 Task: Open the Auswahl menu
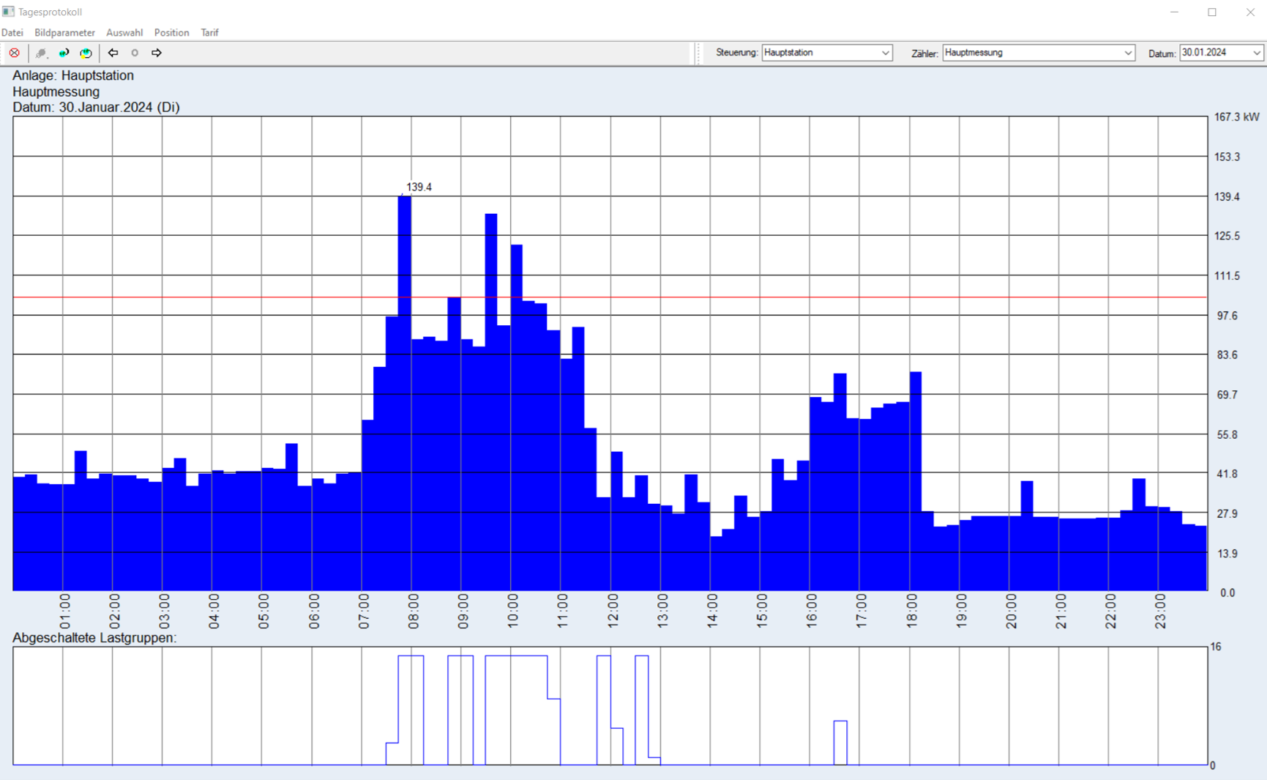pyautogui.click(x=124, y=32)
